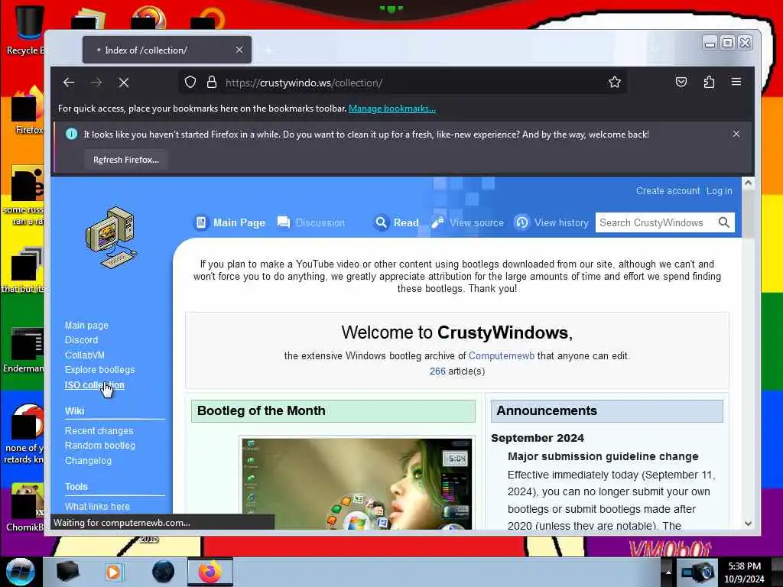Click the taskbar clock showing 5:38 PM

pos(745,572)
